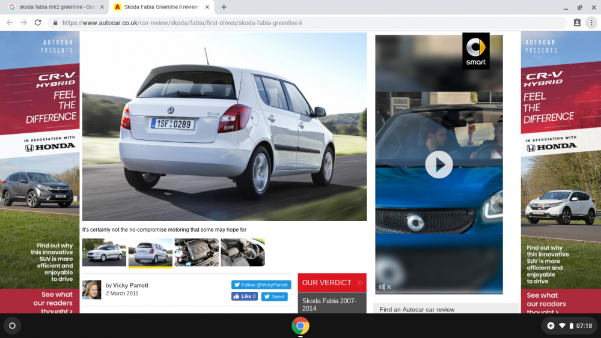Click the Chrome icon on the shelf

pos(300,326)
